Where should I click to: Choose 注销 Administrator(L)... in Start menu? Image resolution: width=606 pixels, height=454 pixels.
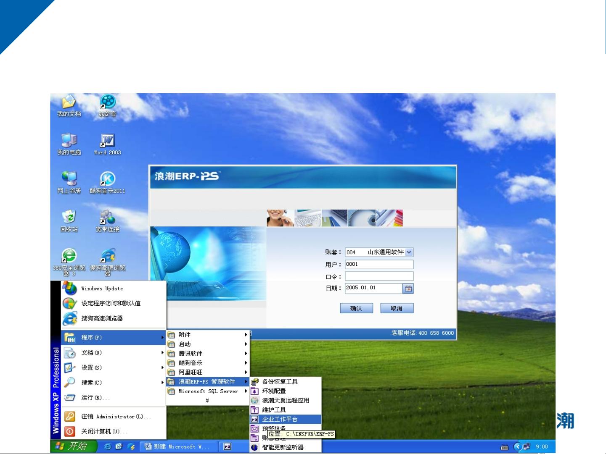[x=114, y=417]
